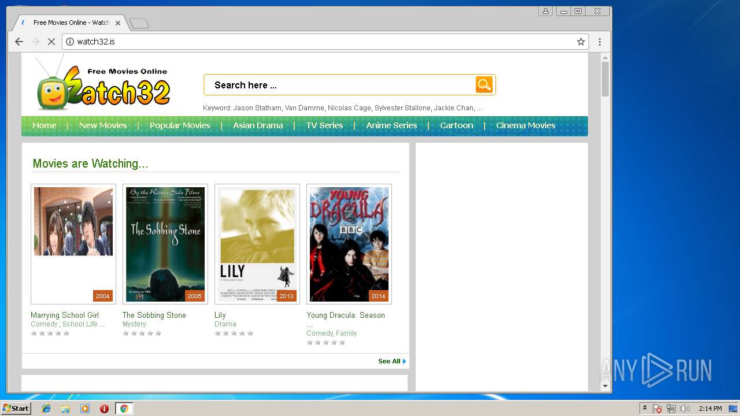Open the Anime Series category
Screen dimensions: 740x416
391,125
